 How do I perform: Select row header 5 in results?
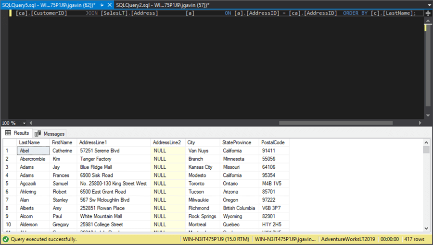tap(10, 183)
